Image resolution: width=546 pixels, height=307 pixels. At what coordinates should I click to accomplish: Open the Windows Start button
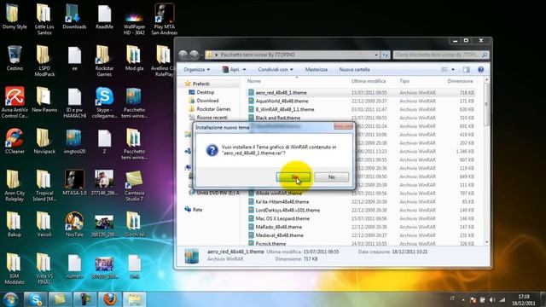[x=11, y=299]
